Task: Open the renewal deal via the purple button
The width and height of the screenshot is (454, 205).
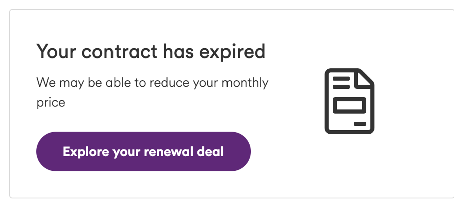Action: [143, 151]
